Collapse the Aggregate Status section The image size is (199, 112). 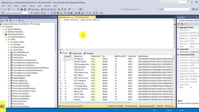tap(178, 27)
